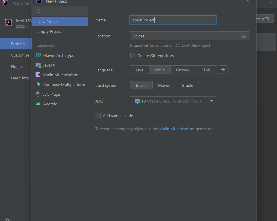277x221 pixels.
Task: Click the Generators section header
Action: click(45, 46)
